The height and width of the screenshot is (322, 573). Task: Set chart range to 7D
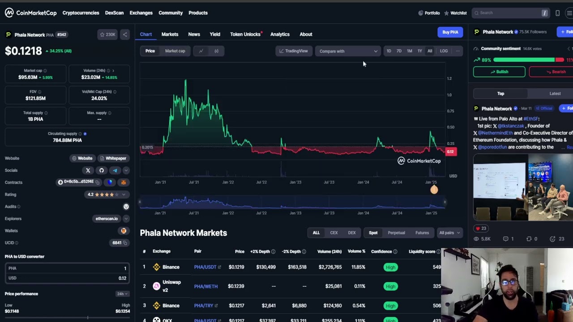pyautogui.click(x=399, y=51)
